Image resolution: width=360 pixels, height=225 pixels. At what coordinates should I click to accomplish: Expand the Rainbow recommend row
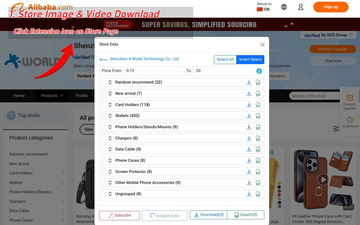pyautogui.click(x=110, y=82)
